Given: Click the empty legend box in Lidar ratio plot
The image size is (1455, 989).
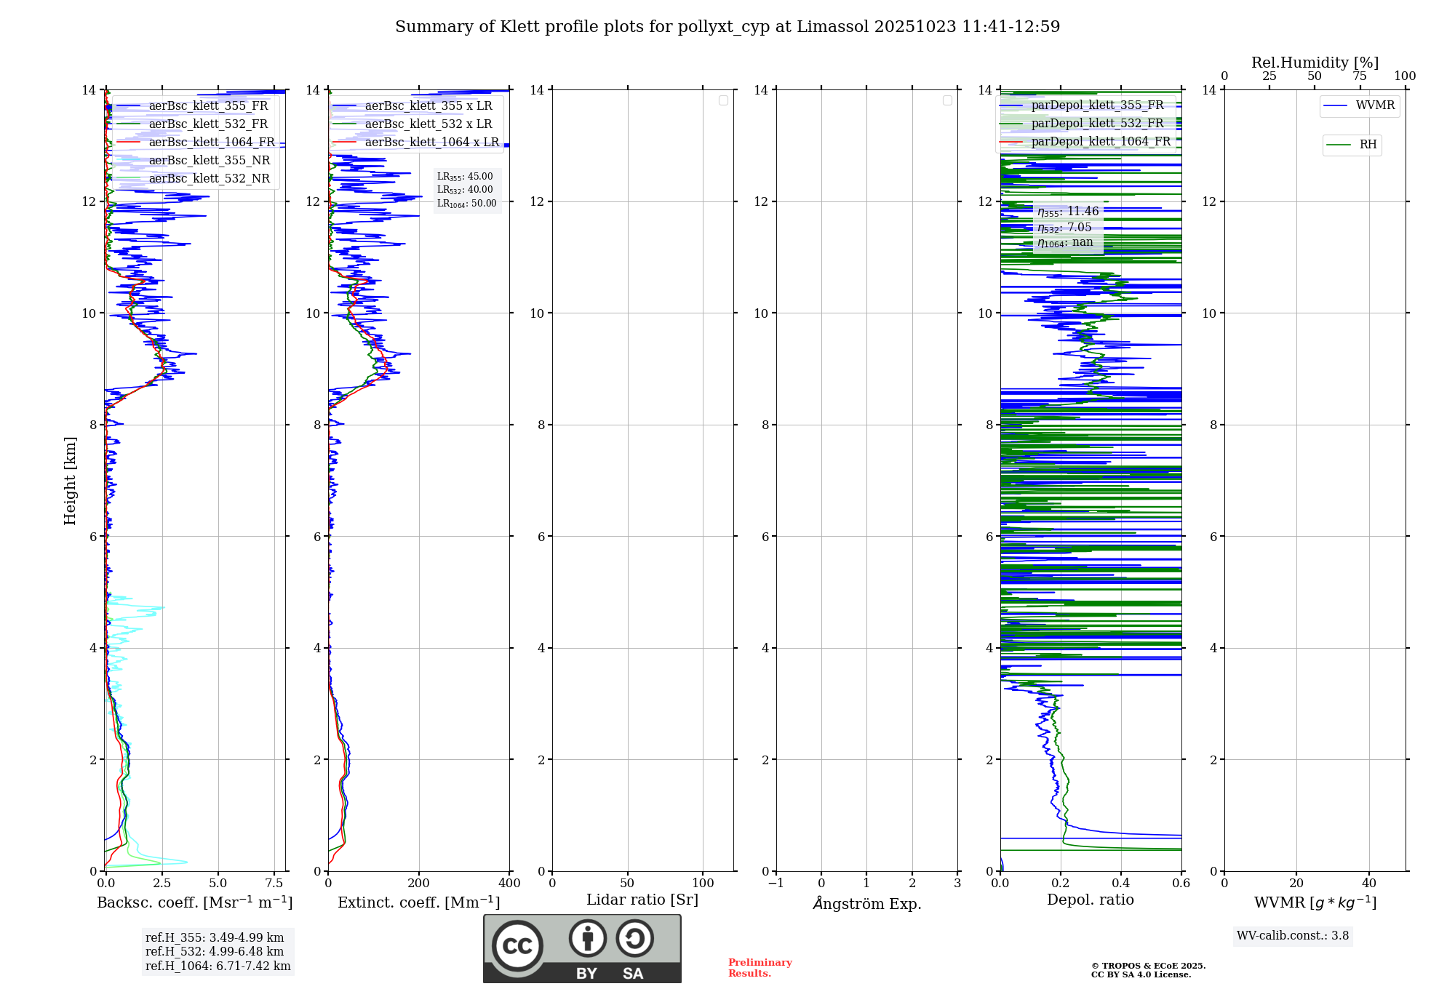Looking at the screenshot, I should pyautogui.click(x=723, y=100).
